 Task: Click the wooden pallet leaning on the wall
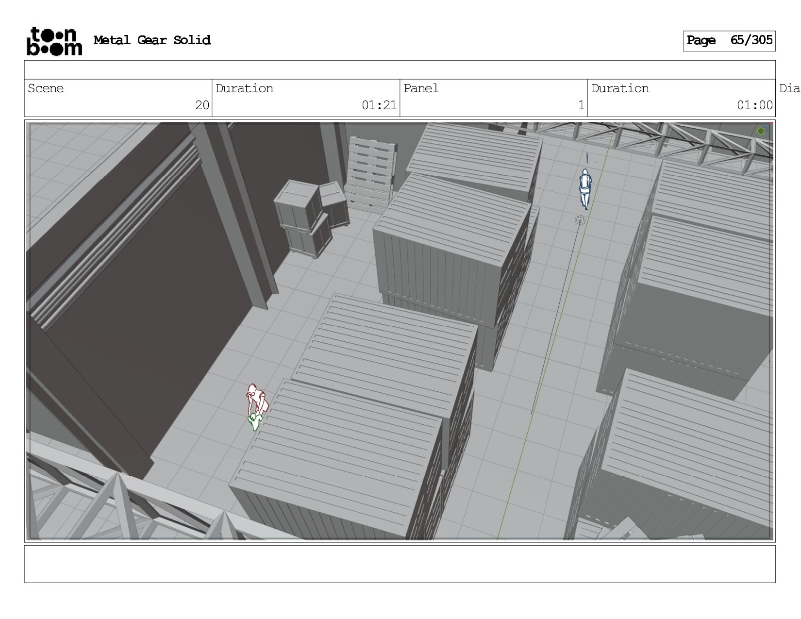click(x=370, y=173)
